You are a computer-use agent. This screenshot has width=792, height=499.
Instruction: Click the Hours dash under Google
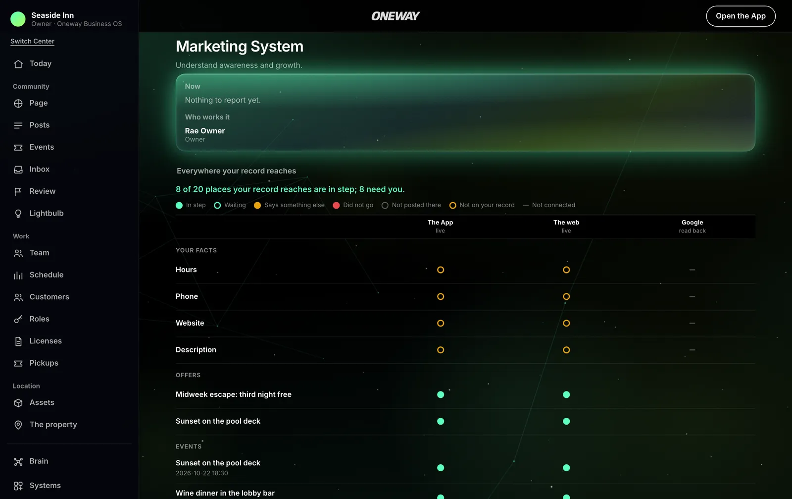click(692, 270)
